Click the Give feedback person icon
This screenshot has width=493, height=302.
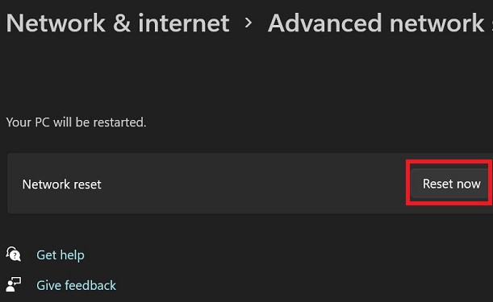(x=13, y=284)
